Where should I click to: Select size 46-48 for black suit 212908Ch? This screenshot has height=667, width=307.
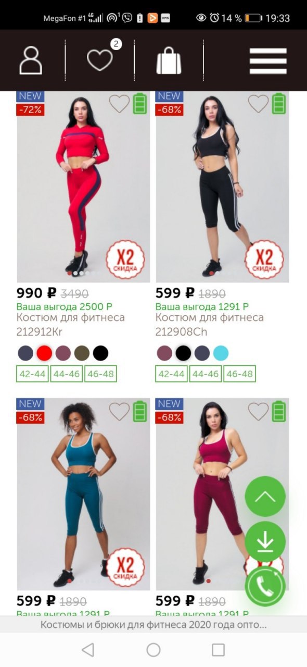(x=239, y=374)
